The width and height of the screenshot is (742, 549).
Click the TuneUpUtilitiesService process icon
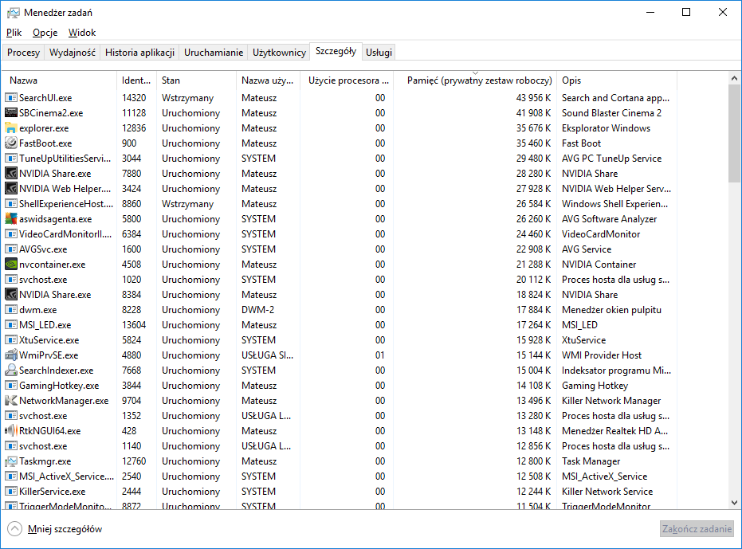click(11, 159)
